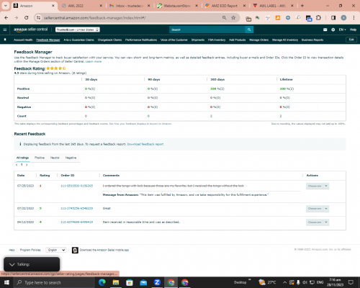Click the Seller Central search field
The image size is (360, 288).
[x=207, y=30]
